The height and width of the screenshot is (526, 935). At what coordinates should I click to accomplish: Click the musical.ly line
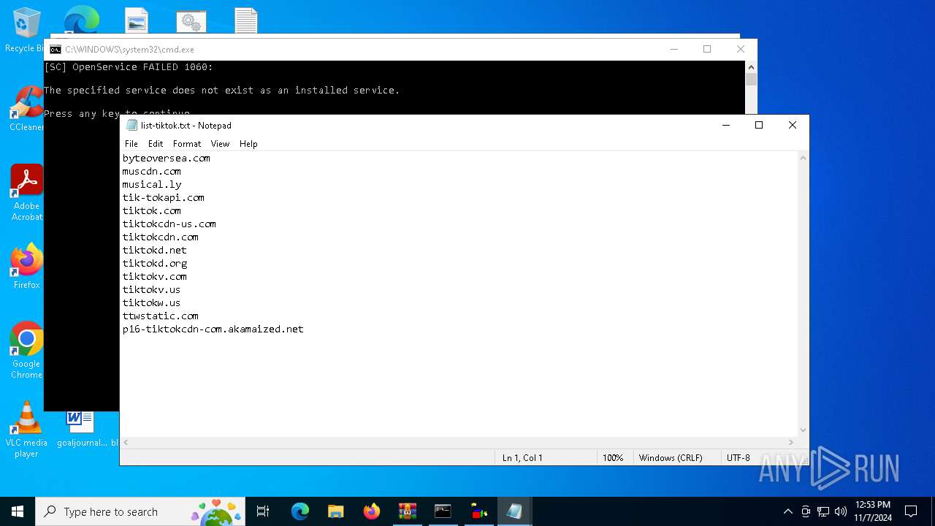[x=152, y=184]
